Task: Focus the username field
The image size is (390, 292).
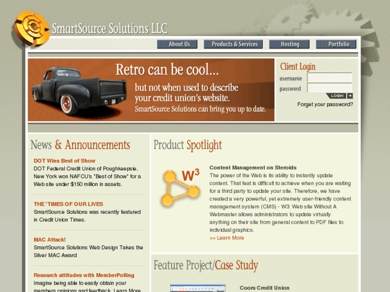Action: tap(329, 78)
